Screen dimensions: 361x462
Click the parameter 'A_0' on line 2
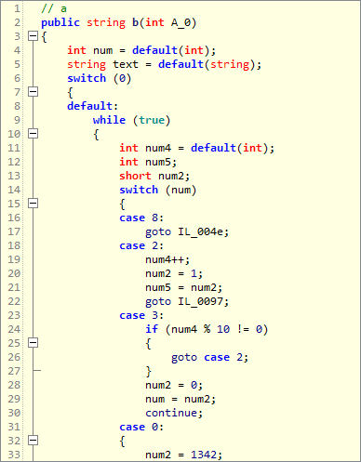[x=180, y=23]
